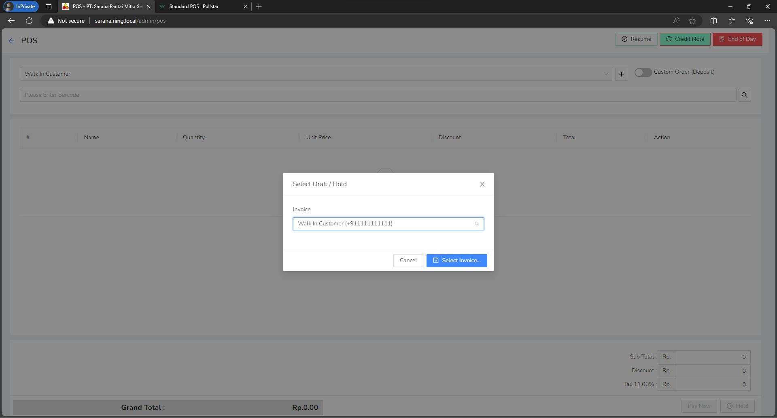Screen dimensions: 777x418
Task: Select the POS - PT. Sarana Pantai tab
Action: click(x=106, y=6)
